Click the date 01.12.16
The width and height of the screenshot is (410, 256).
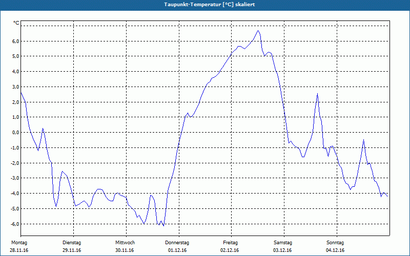coord(177,250)
